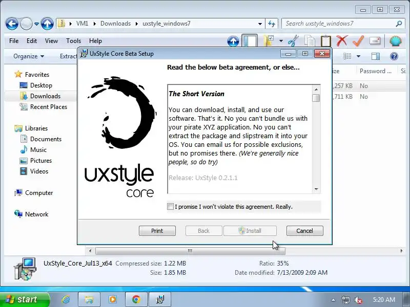This screenshot has height=307, width=410.
Task: Open the File menu
Action: 14,41
